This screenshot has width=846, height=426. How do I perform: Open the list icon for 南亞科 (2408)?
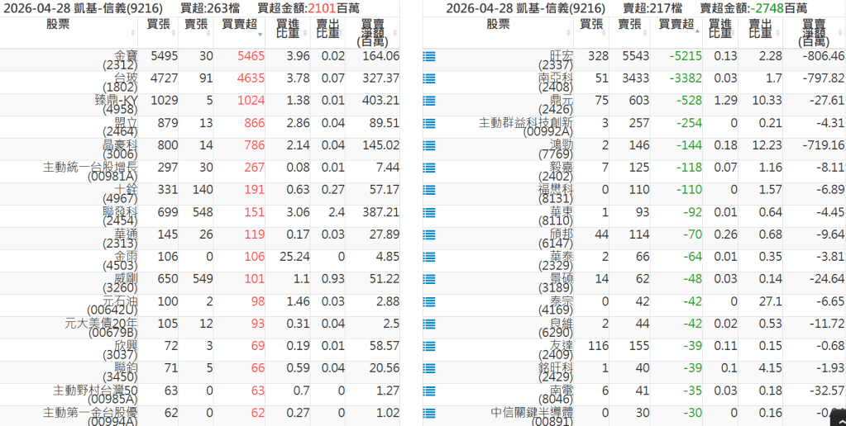pos(428,79)
